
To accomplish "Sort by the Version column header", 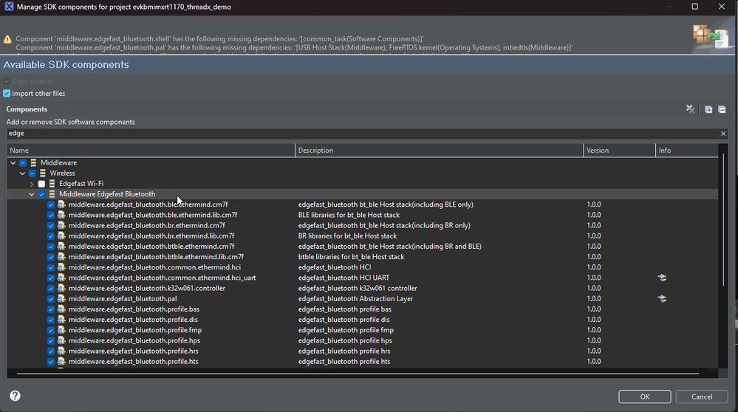I will 619,151.
